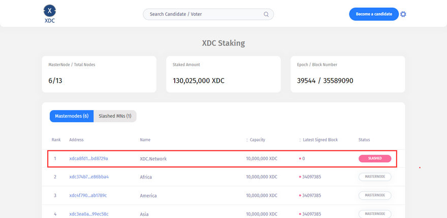447x218 pixels.
Task: Click America's MASTERNODE status badge
Action: [375, 195]
